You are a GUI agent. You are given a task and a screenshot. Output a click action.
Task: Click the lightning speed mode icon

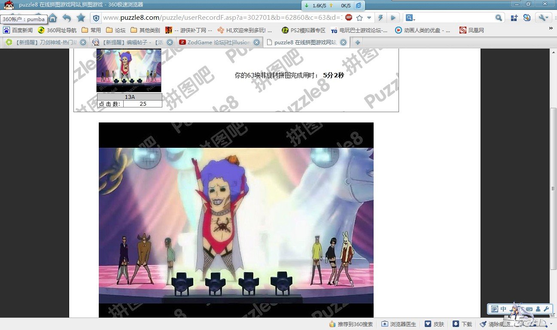380,18
